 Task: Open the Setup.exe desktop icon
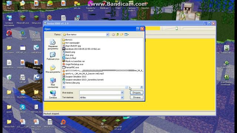pos(36,20)
